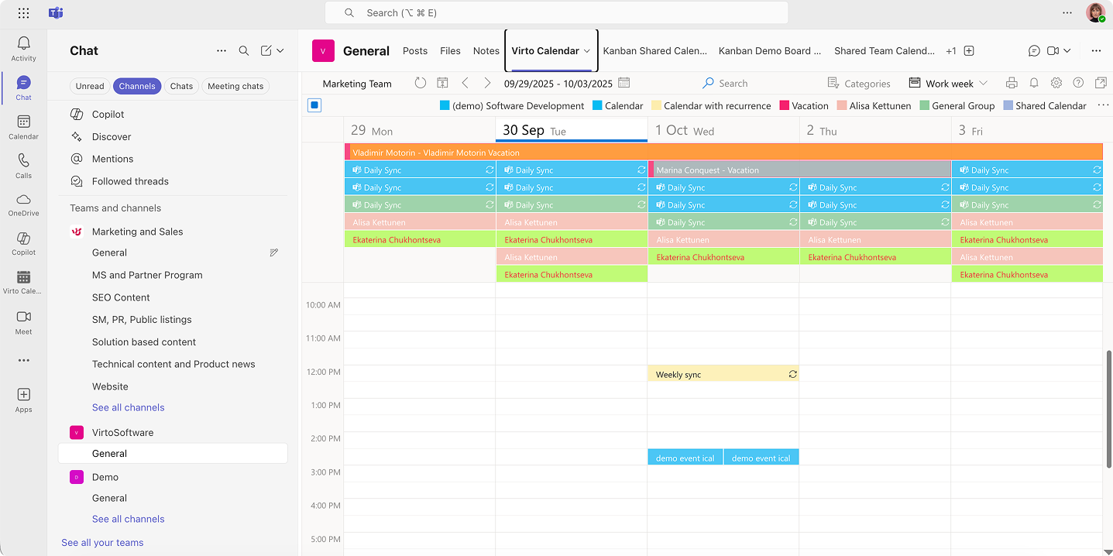This screenshot has height=556, width=1113.
Task: Open the notifications bell in calendar toolbar
Action: pyautogui.click(x=1033, y=83)
